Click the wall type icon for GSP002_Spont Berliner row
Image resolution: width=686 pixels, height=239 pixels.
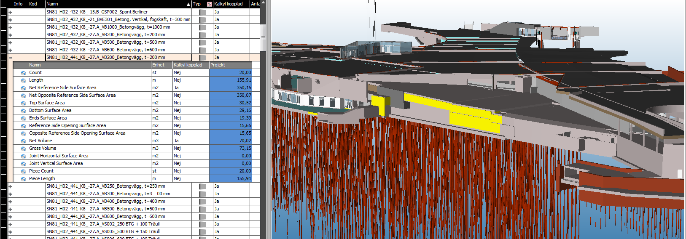click(x=202, y=12)
